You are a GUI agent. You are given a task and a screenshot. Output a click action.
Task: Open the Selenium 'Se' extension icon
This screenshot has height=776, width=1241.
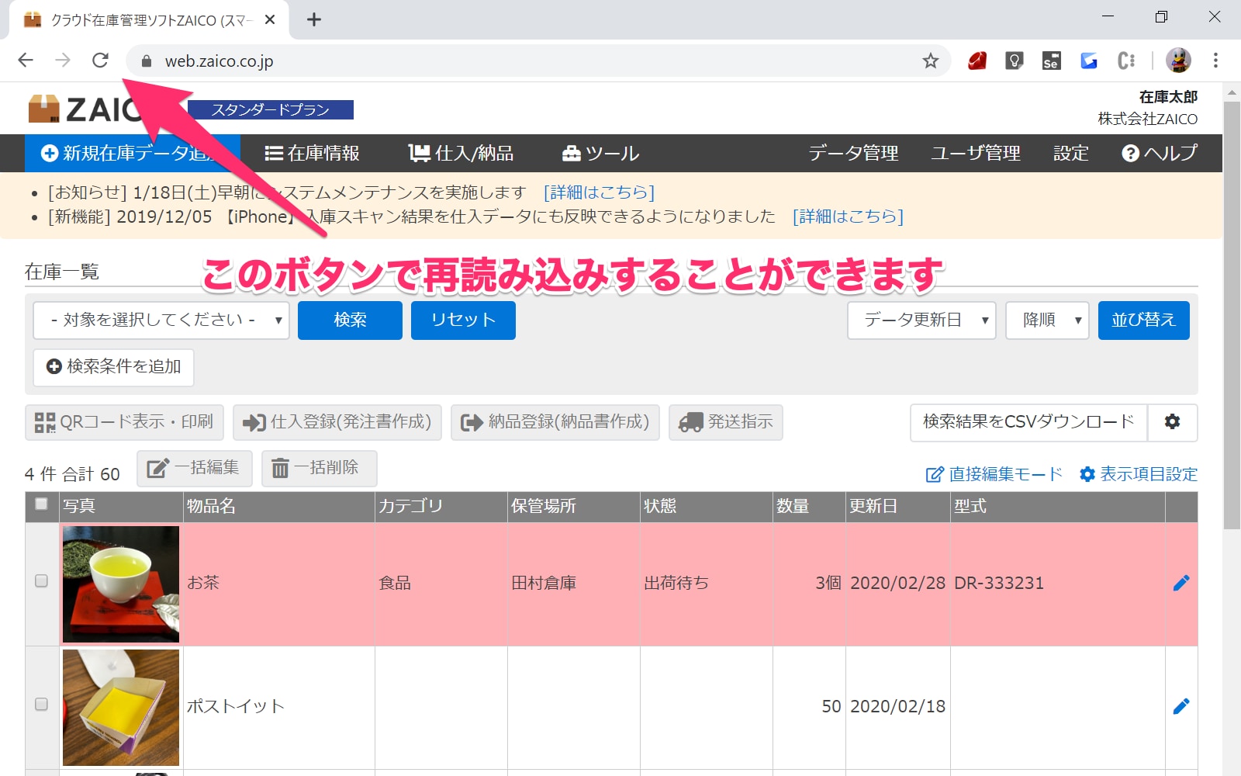(x=1051, y=61)
